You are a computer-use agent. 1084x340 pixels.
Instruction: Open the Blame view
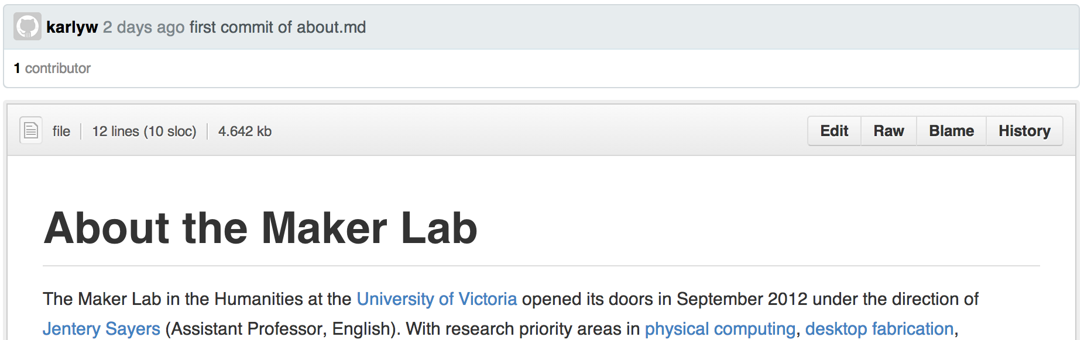click(951, 131)
